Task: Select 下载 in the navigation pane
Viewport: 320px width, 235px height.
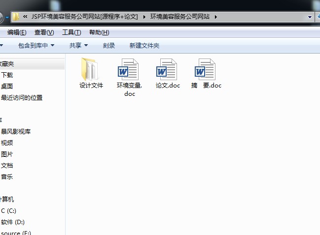Action: coord(7,75)
